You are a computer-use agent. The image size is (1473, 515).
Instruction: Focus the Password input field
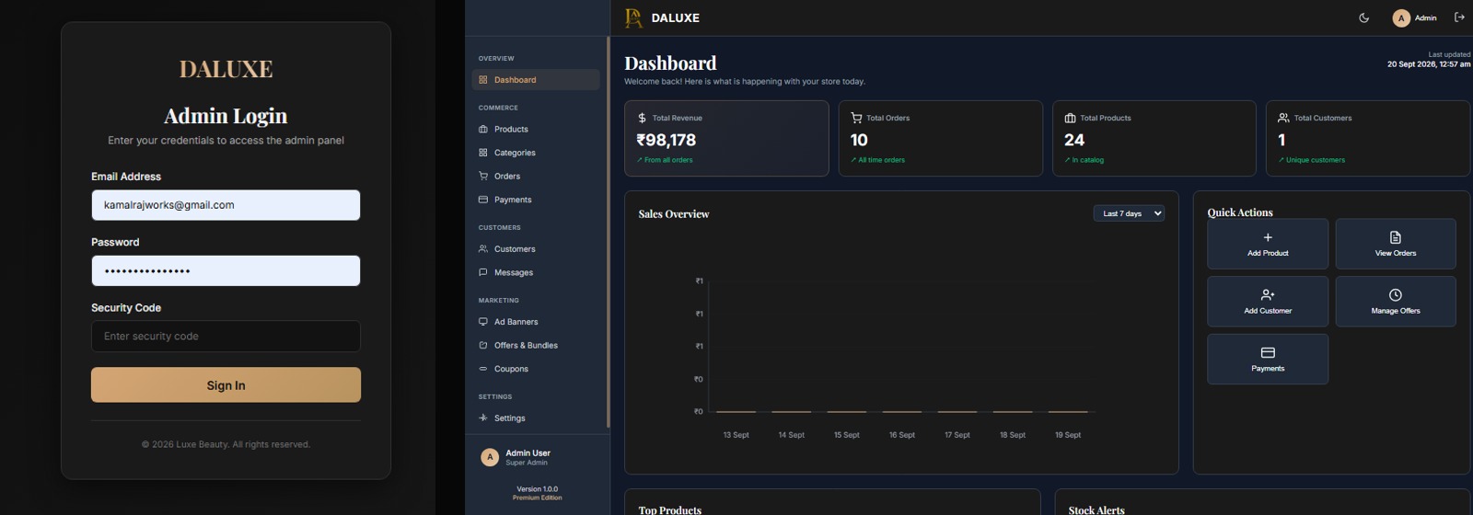pyautogui.click(x=226, y=271)
